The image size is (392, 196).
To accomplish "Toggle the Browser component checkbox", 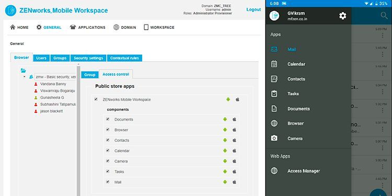I will (x=108, y=130).
